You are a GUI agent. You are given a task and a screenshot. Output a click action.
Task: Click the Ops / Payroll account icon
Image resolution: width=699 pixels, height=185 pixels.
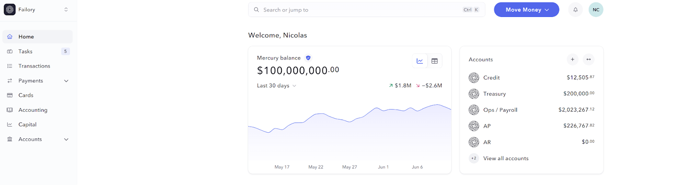[x=474, y=110]
